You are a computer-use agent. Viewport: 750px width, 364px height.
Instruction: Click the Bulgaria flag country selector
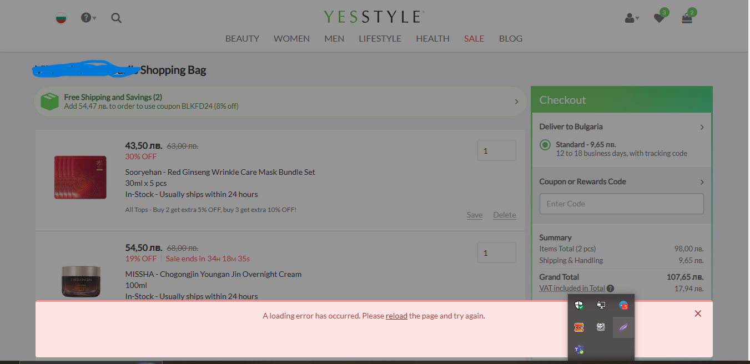point(61,18)
